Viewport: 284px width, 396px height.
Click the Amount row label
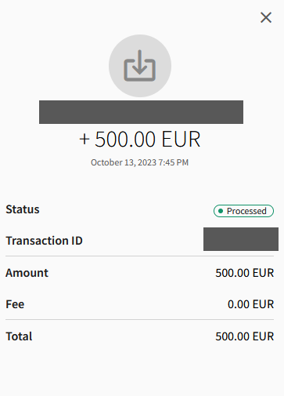[27, 273]
